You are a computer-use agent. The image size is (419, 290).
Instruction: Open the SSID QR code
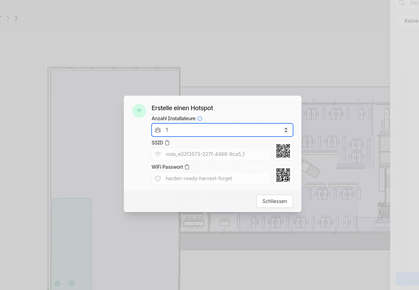tap(283, 151)
